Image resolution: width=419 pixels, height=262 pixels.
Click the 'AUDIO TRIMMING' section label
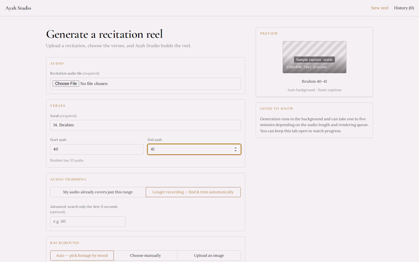68,179
